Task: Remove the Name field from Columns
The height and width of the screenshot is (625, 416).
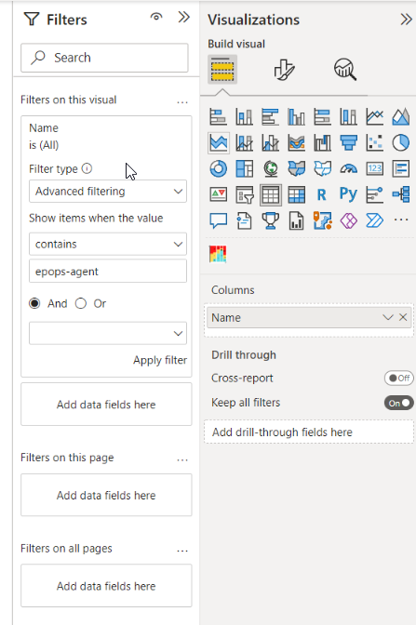Action: [403, 317]
